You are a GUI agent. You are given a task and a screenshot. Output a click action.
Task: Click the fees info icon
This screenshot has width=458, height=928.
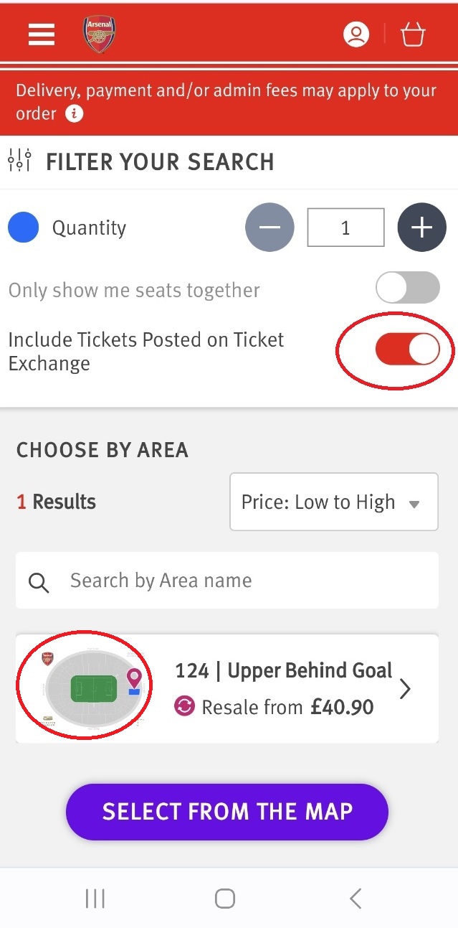pos(74,113)
